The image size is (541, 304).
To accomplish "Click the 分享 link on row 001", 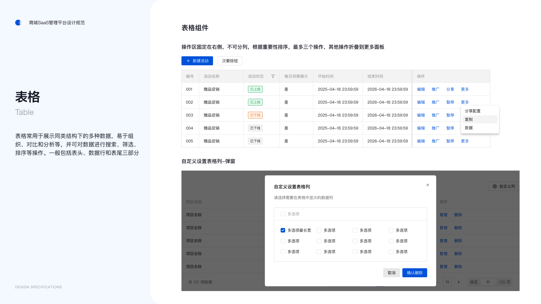I will [450, 89].
